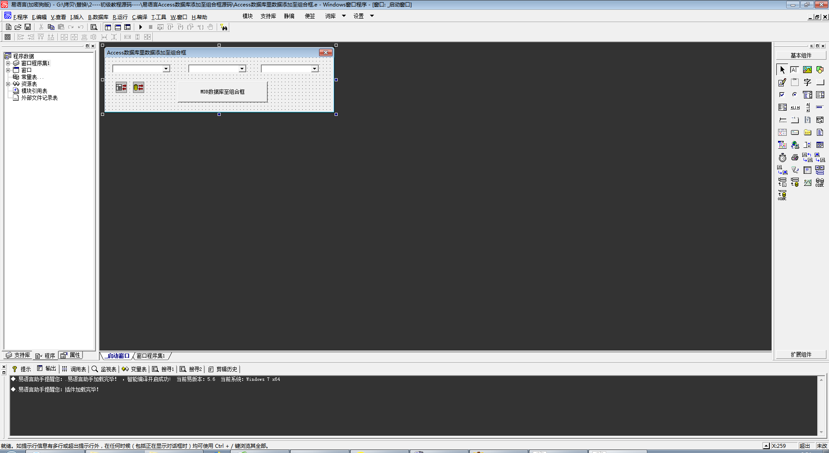This screenshot has width=829, height=453.
Task: Select the button component icon
Action: pos(820,82)
